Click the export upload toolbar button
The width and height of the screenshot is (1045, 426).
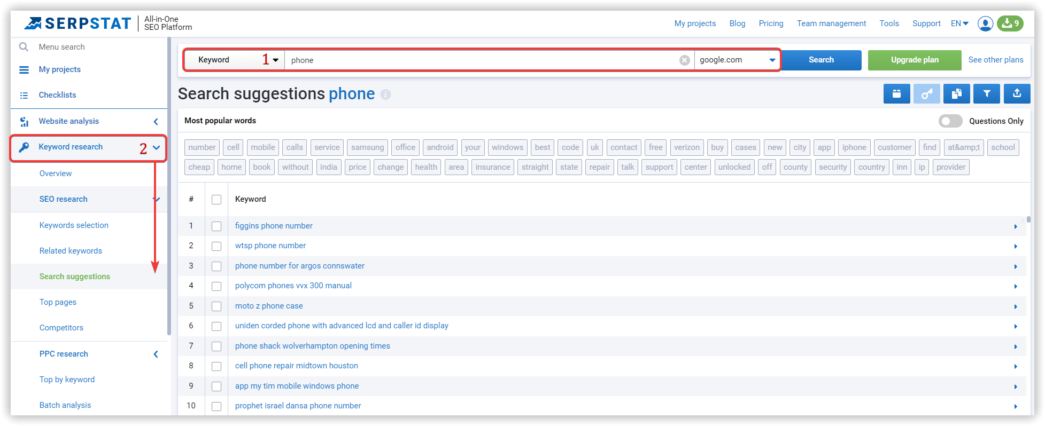(x=1017, y=94)
